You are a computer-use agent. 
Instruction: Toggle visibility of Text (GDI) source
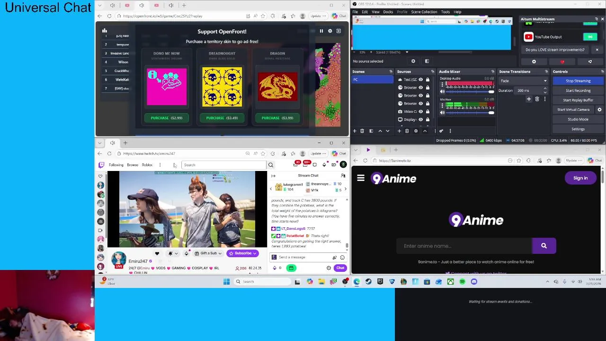click(420, 80)
